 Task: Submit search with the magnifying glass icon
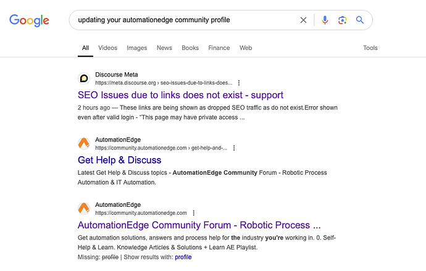360,20
